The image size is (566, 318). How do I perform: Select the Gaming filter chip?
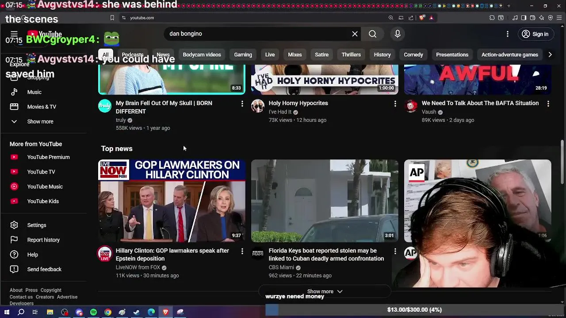pos(243,55)
